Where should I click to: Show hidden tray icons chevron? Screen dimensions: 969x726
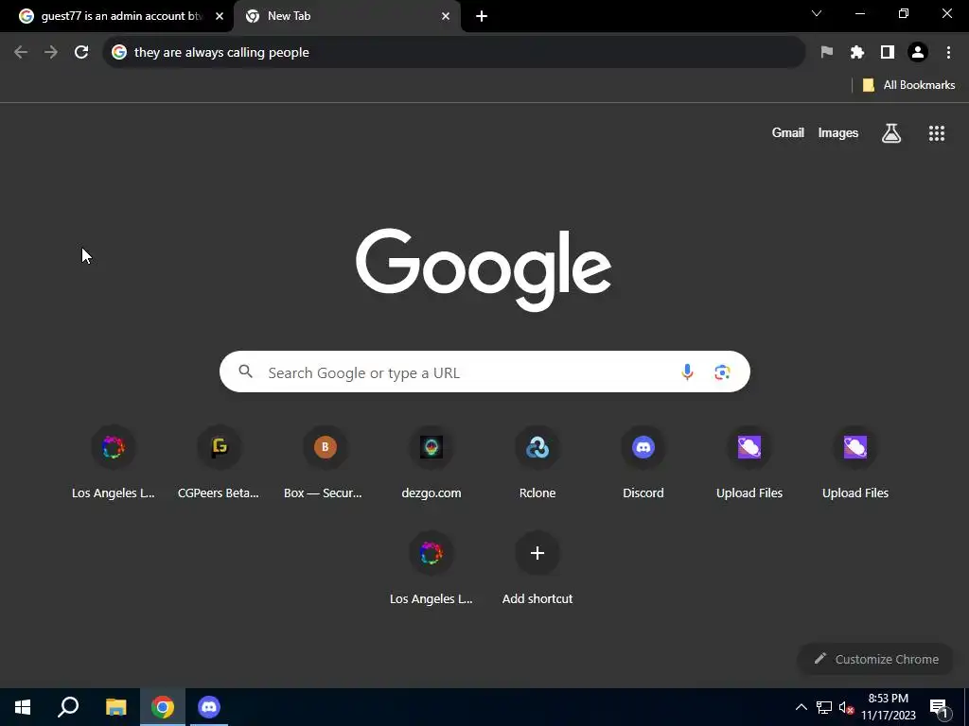click(801, 707)
